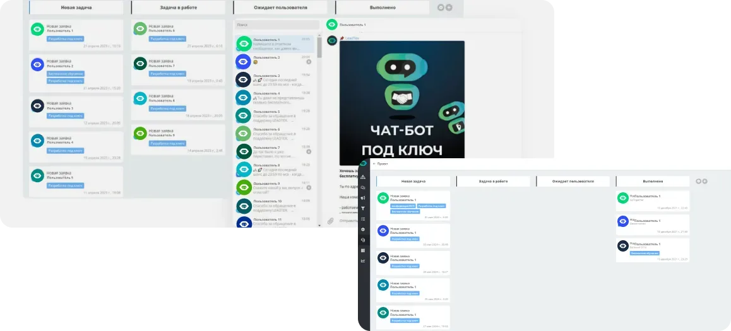This screenshot has height=331, width=731.
Task: Open the Пользователь 5 task card
Action: click(76, 182)
